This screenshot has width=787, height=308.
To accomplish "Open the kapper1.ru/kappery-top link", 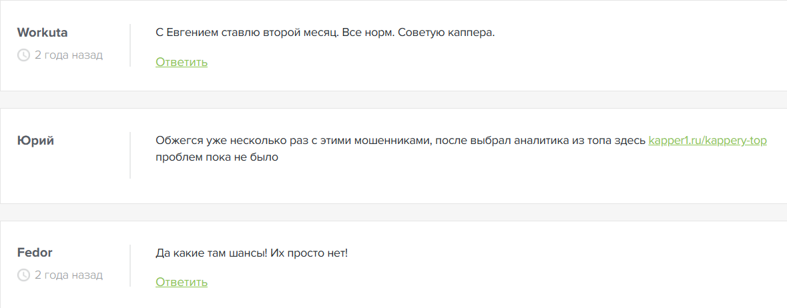I will point(707,141).
